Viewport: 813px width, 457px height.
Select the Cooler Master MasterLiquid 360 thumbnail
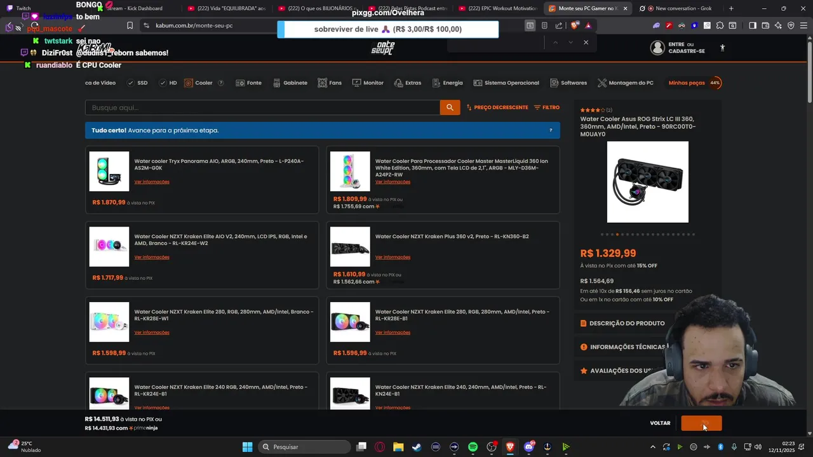[x=350, y=171]
